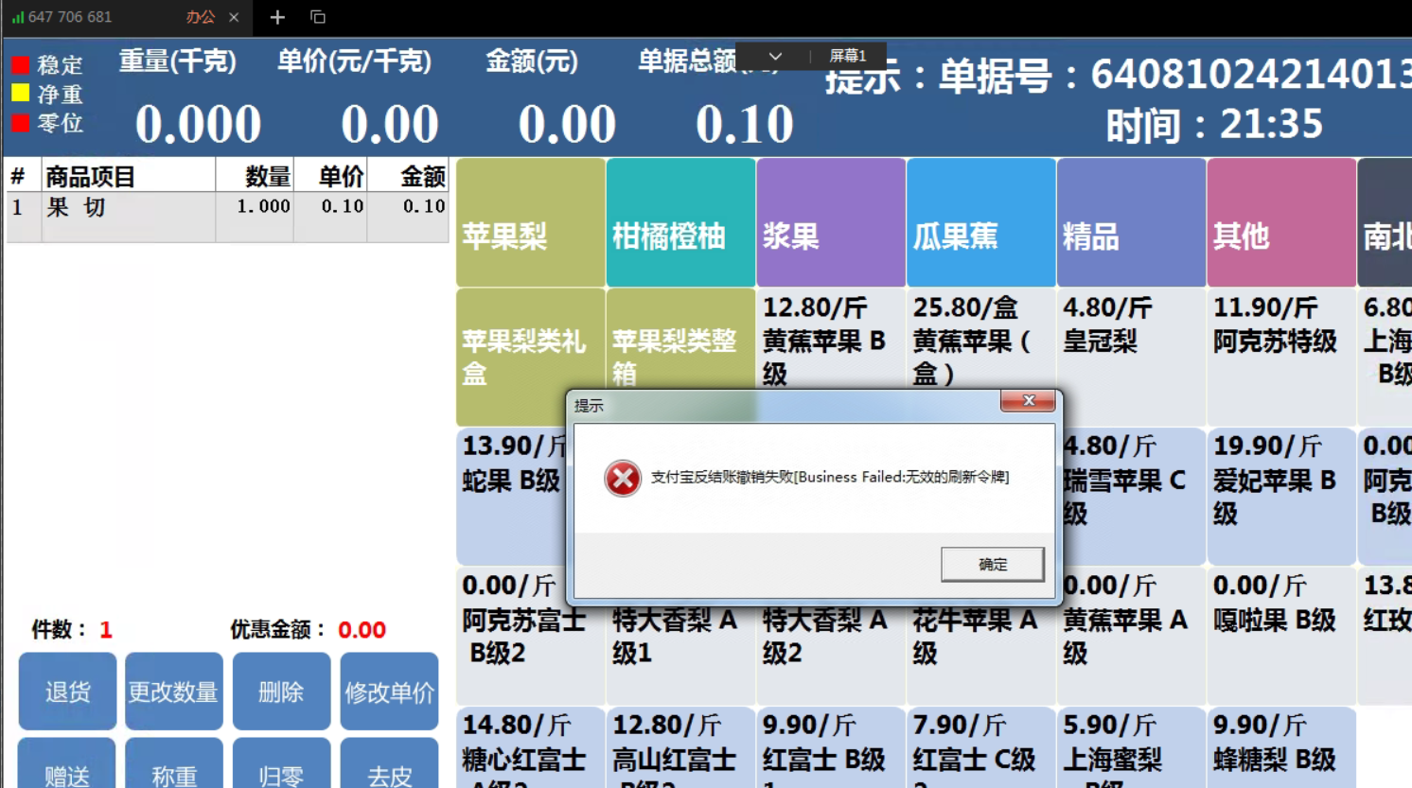1412x788 pixels.
Task: Expand the dropdown chevron next to 屏幕1
Action: (775, 56)
